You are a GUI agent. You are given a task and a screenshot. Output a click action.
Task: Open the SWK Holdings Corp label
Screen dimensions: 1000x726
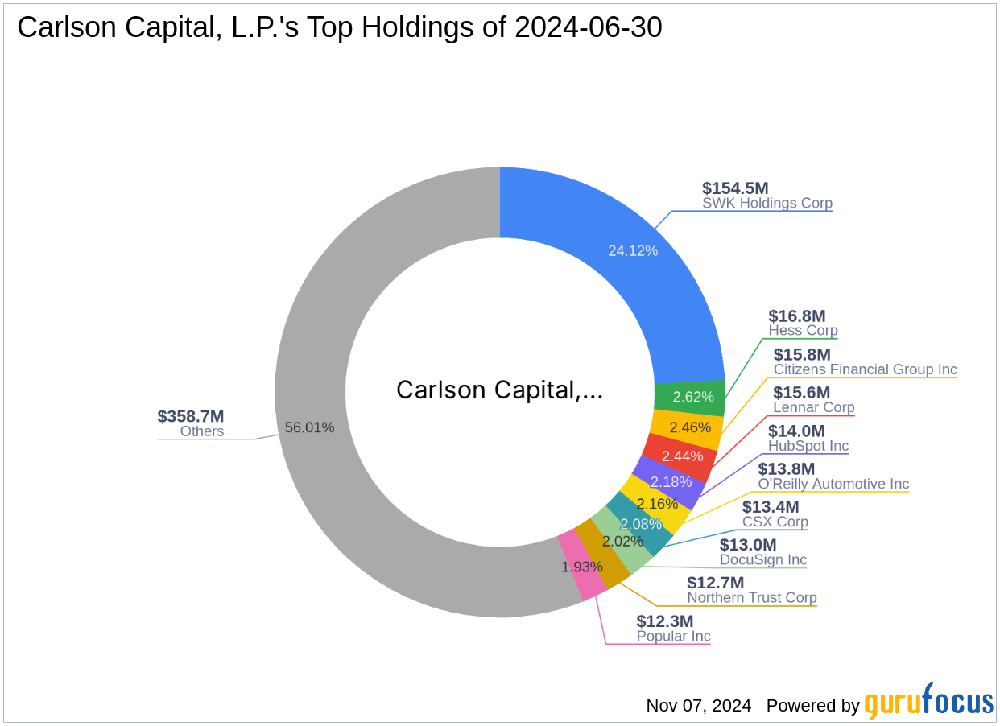[767, 204]
